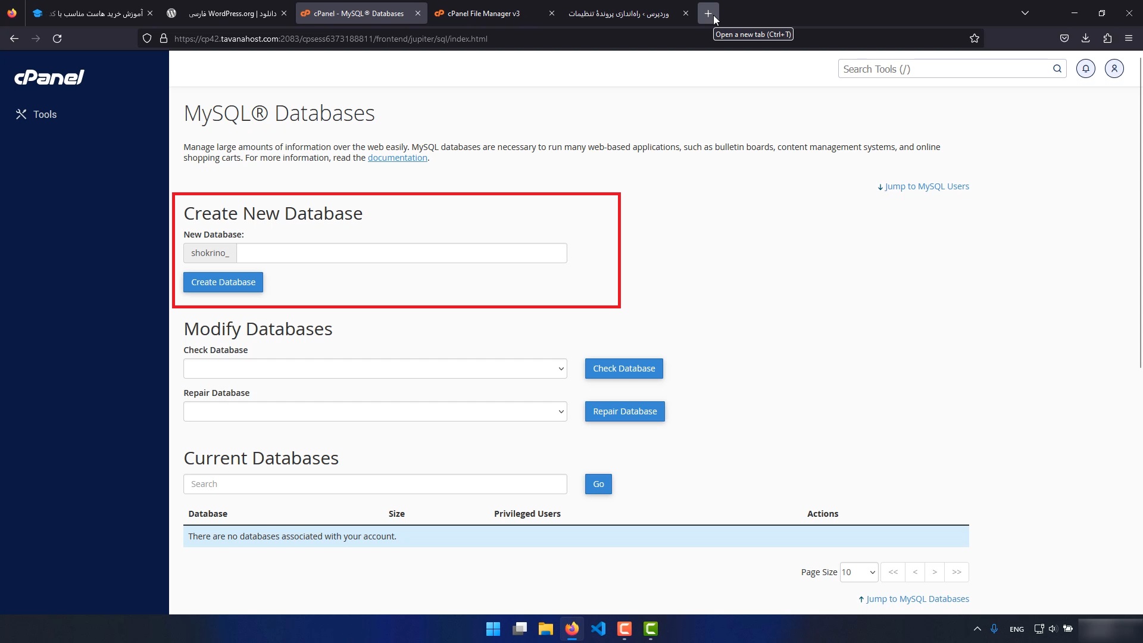1143x643 pixels.
Task: Switch to the WordPress setup configuration tab
Action: pos(628,13)
